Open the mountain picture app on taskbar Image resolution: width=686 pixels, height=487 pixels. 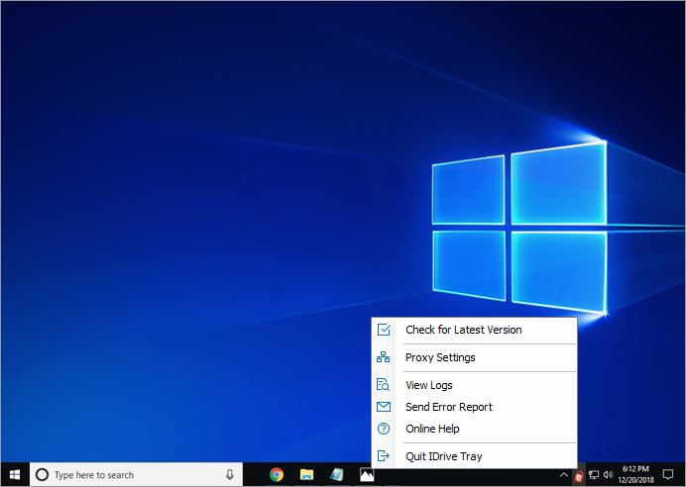coord(367,475)
